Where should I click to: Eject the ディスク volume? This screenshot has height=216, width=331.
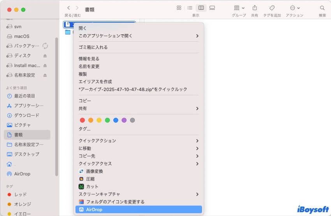point(45,56)
